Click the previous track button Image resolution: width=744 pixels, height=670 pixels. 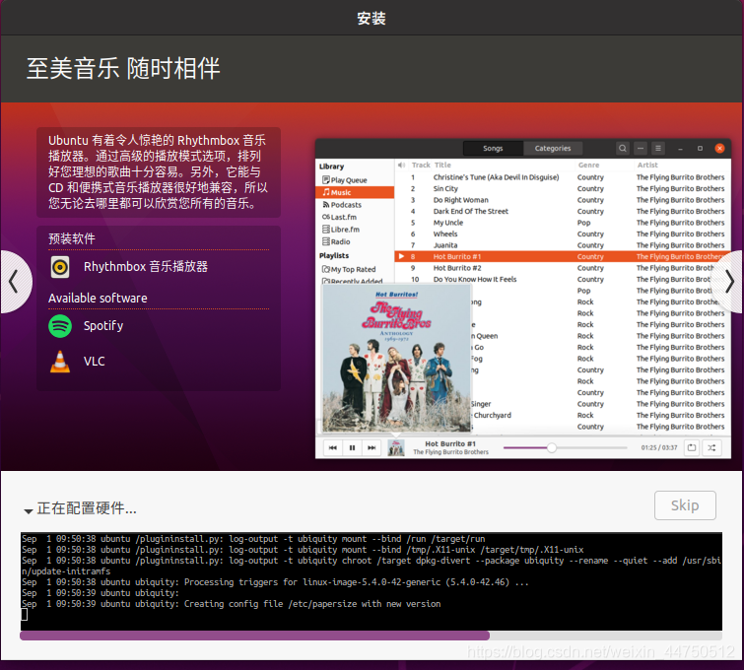pyautogui.click(x=333, y=447)
